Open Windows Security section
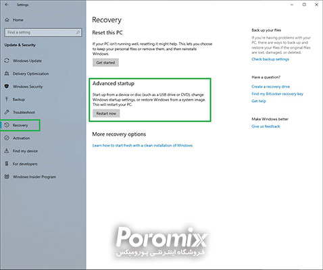This screenshot has height=270, width=323. [x=28, y=86]
